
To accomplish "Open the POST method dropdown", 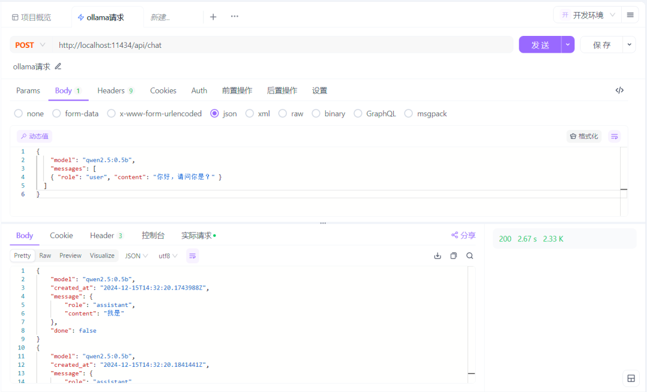I will [30, 45].
